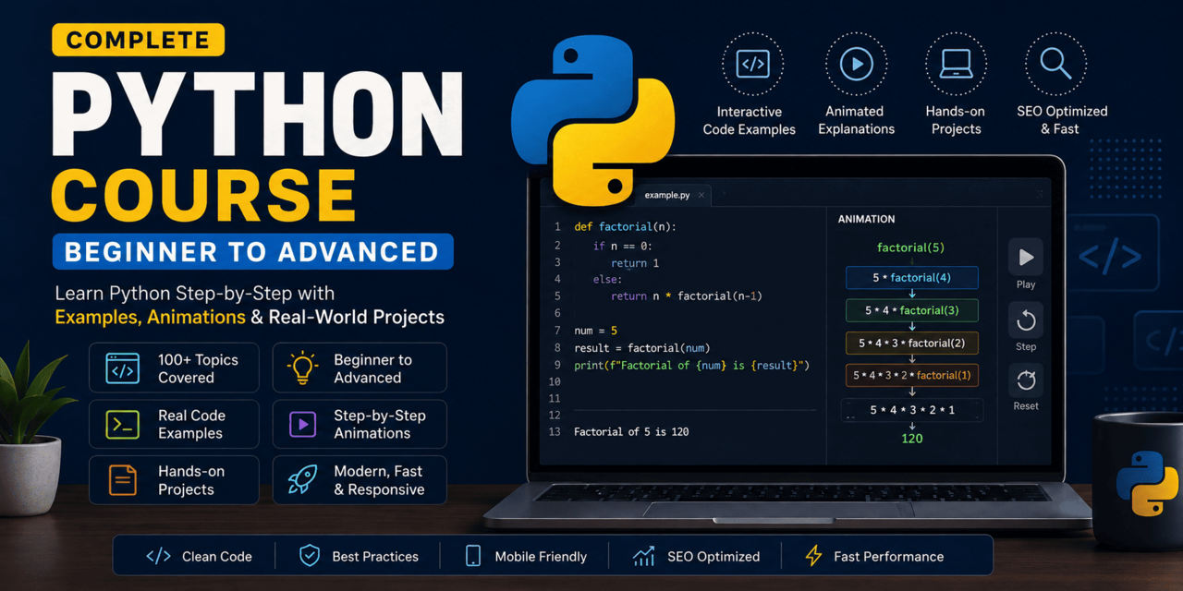
Task: Click the Fast Performance lightning icon
Action: point(813,556)
